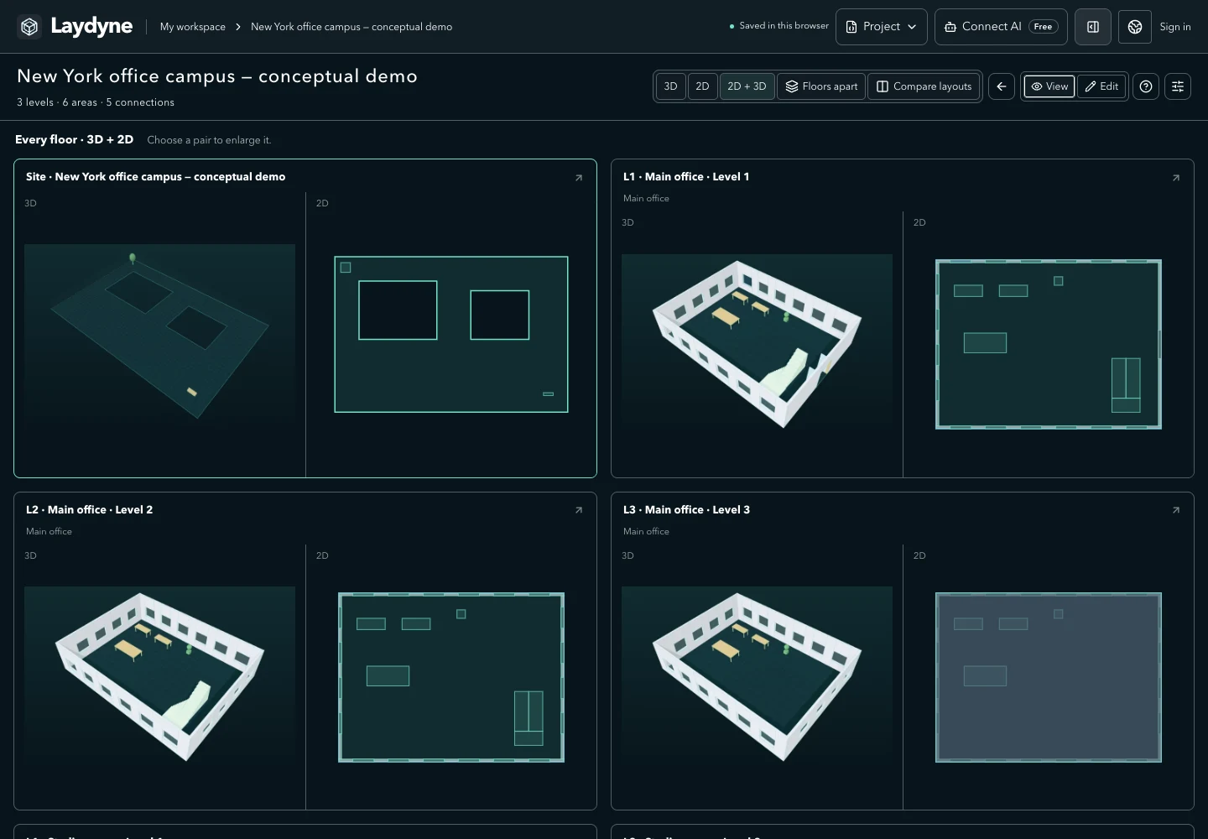Click the Laydyne logo icon
Screen dimensions: 1208x839
click(29, 27)
